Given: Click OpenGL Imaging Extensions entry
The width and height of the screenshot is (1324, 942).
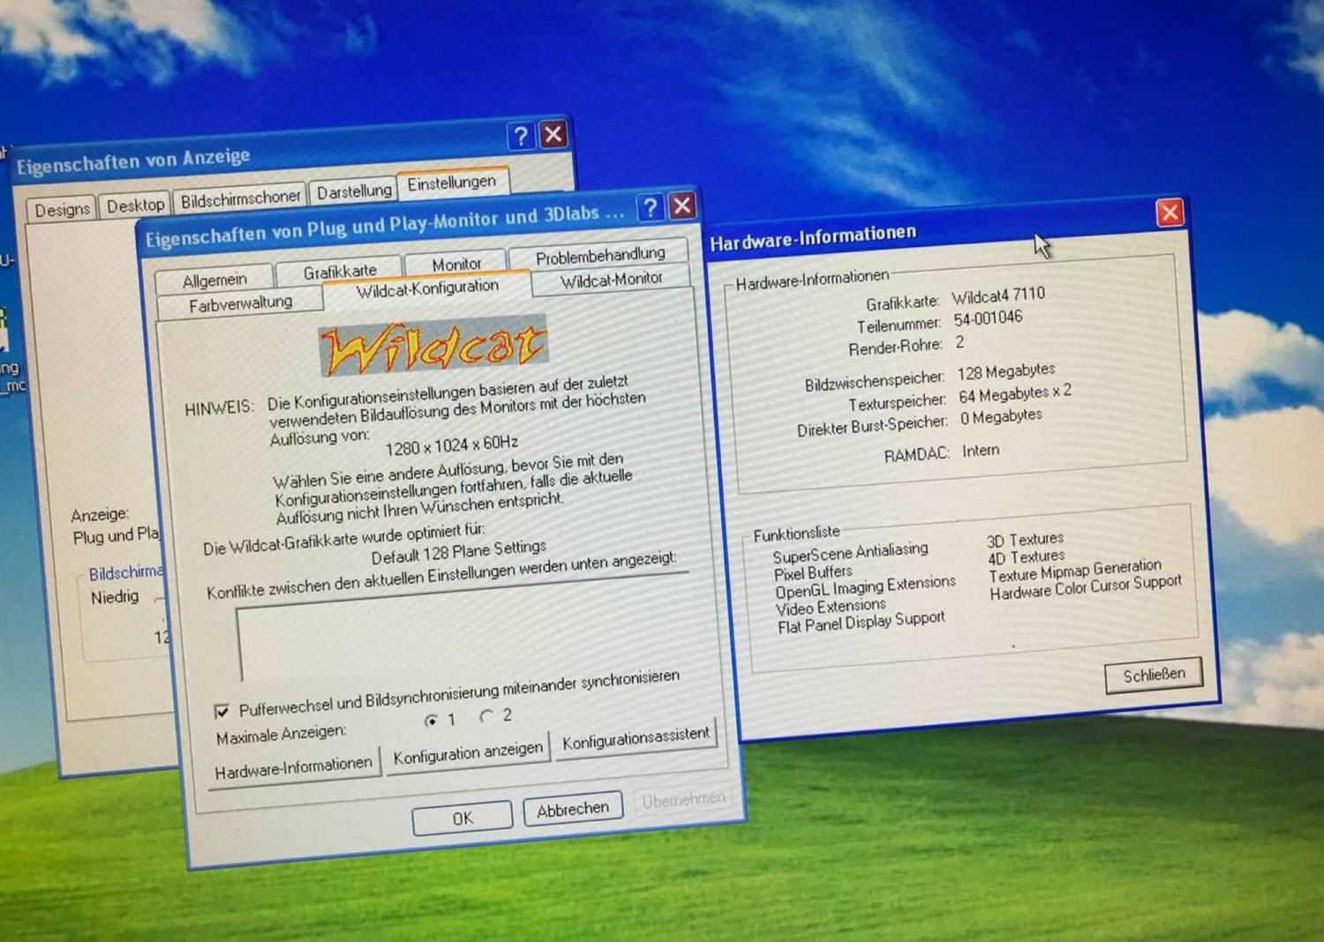Looking at the screenshot, I should point(865,587).
